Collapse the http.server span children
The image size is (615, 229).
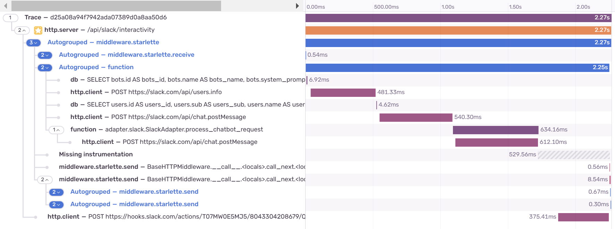[22, 30]
